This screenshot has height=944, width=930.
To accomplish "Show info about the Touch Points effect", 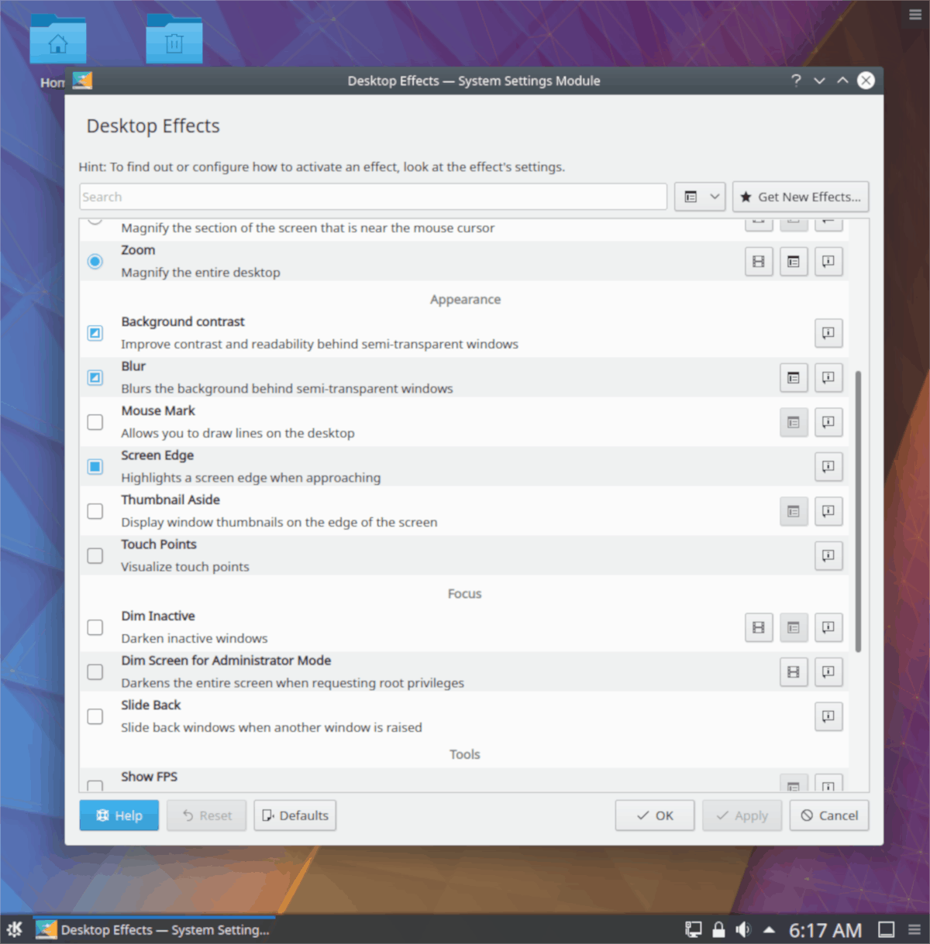I will tap(828, 555).
